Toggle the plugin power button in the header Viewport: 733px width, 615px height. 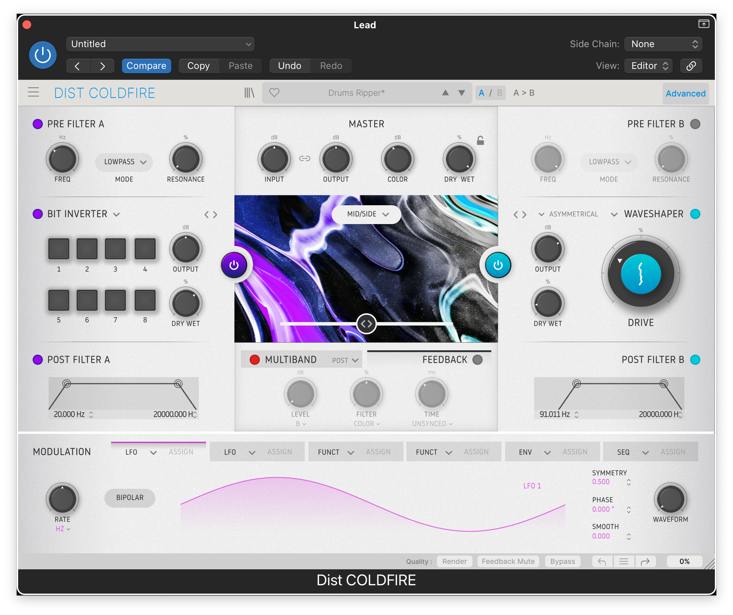[x=42, y=55]
